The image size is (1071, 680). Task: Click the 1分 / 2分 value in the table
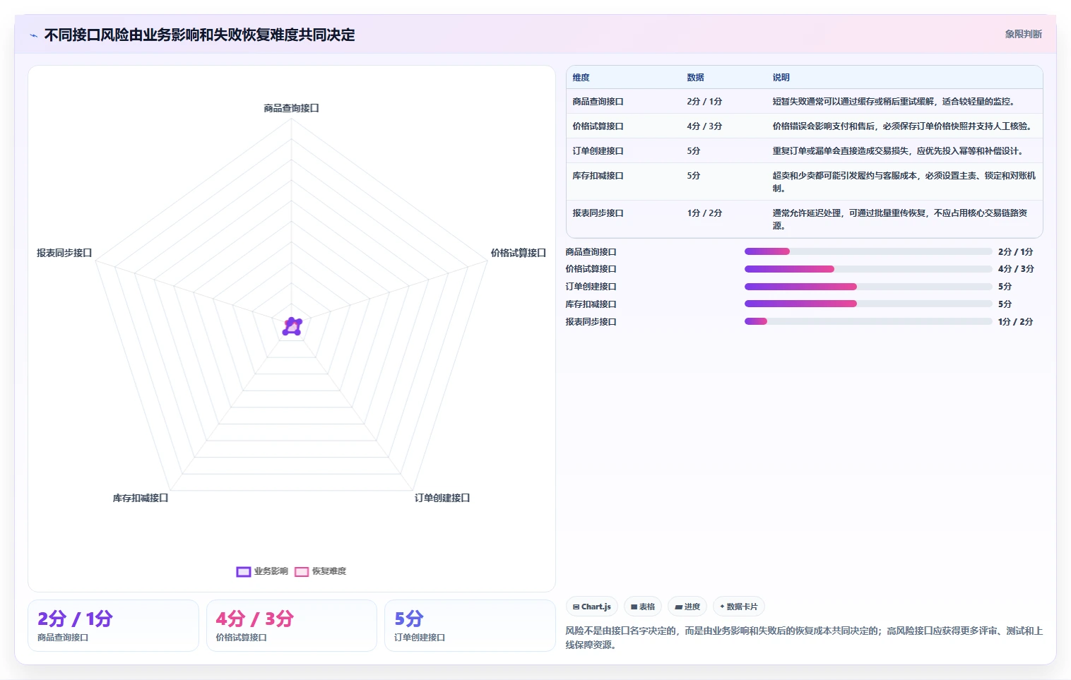pyautogui.click(x=704, y=213)
